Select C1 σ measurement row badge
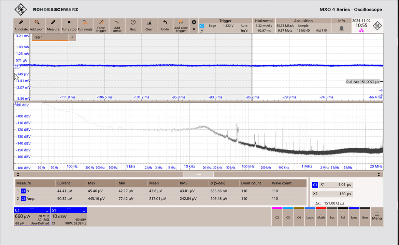 tap(23, 191)
